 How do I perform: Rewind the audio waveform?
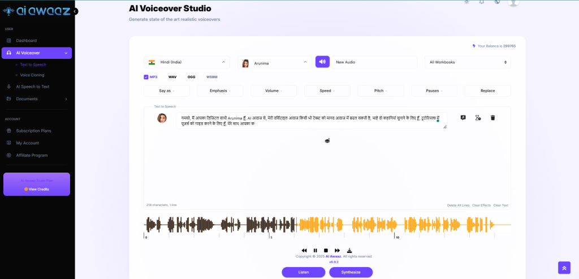coord(304,250)
